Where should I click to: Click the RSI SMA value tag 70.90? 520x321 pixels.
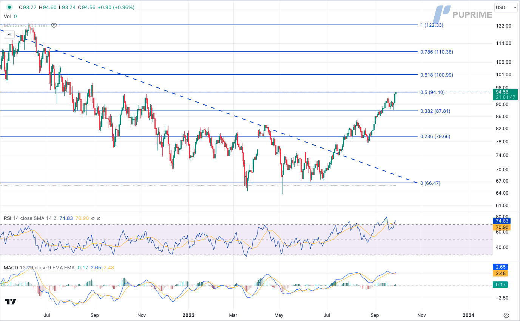click(x=502, y=227)
